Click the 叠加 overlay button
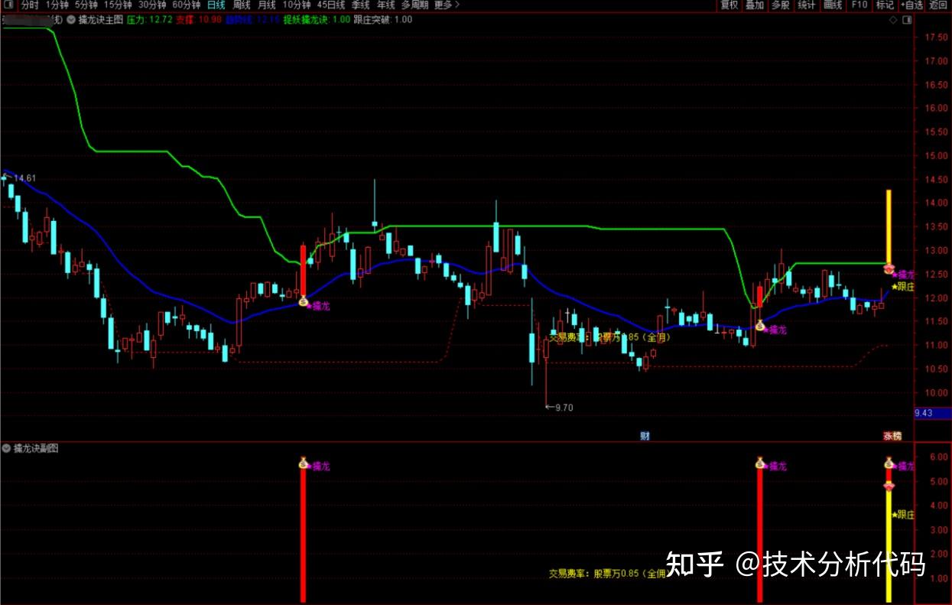952x605 pixels. pos(755,5)
